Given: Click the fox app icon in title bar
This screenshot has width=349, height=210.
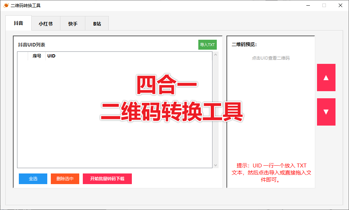Looking at the screenshot, I should tap(5, 5).
